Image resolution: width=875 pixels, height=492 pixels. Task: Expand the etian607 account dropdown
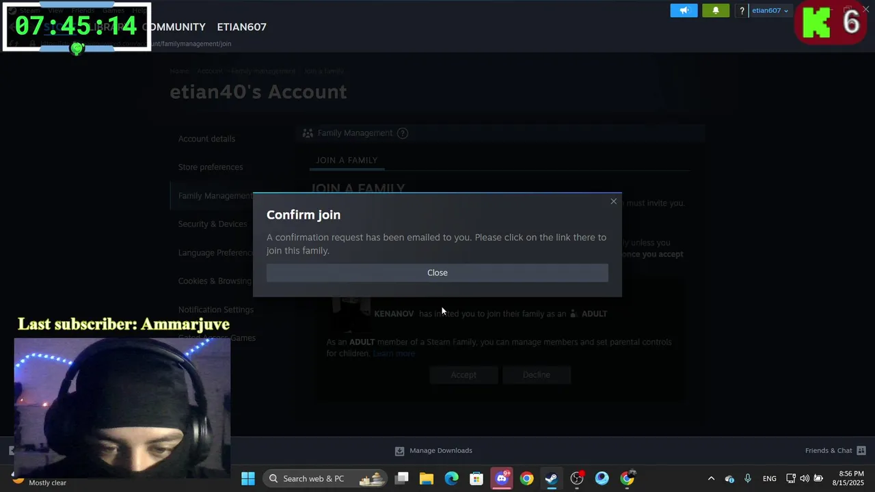770,10
